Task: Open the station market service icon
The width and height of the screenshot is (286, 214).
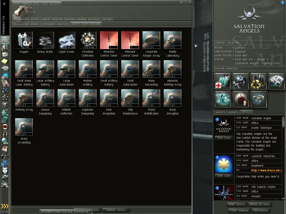Action: [276, 81]
